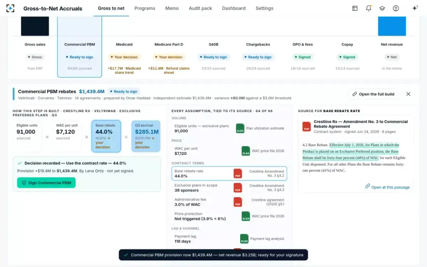The width and height of the screenshot is (427, 267).
Task: Open the notifications bell
Action: 369,8
